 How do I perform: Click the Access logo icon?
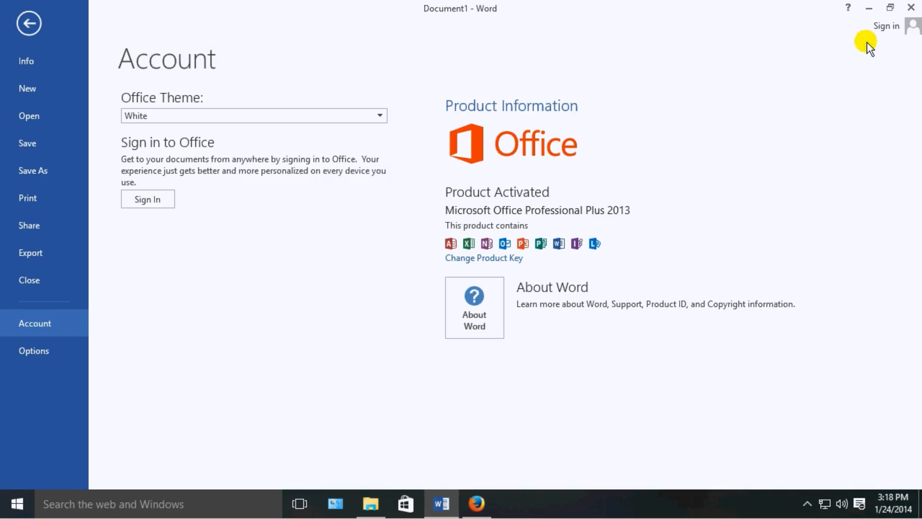pos(451,243)
